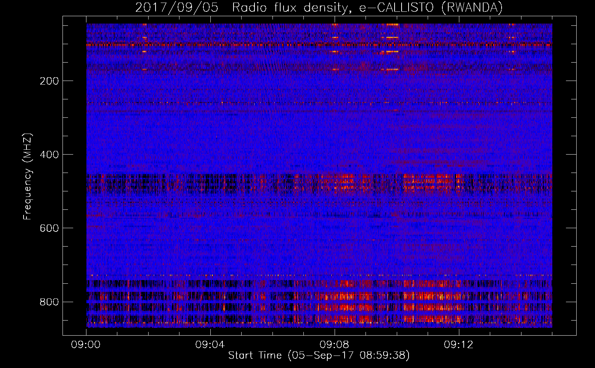Click the plot title text '2017/09/05 Radio flux density, e-CALLISTO (RWANDA)'
Viewport: 595px width, 368px height.
pyautogui.click(x=319, y=7)
